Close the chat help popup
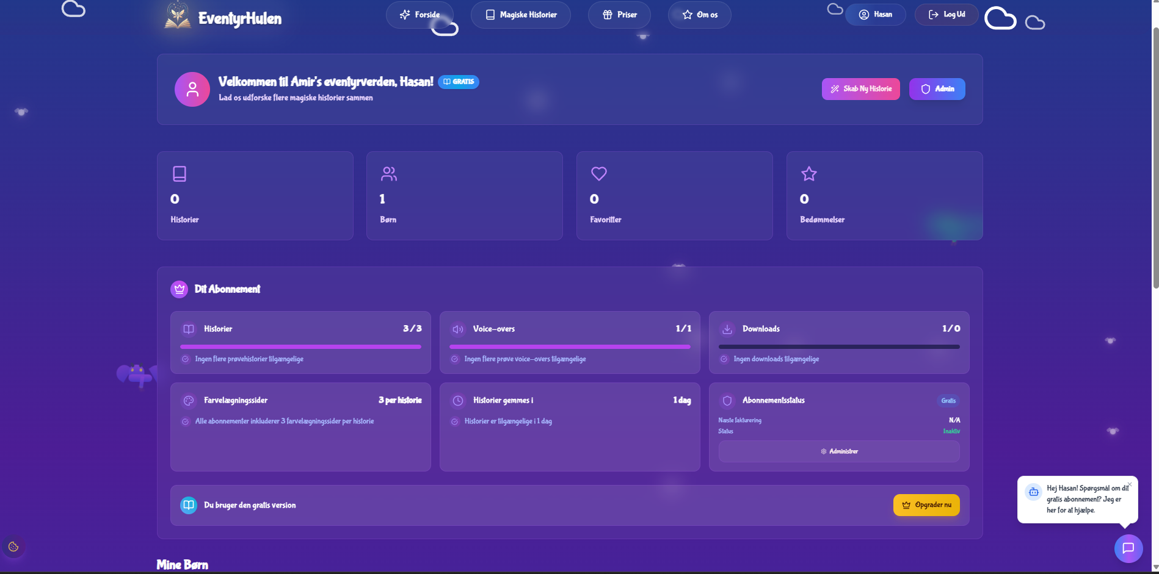 (x=1129, y=484)
